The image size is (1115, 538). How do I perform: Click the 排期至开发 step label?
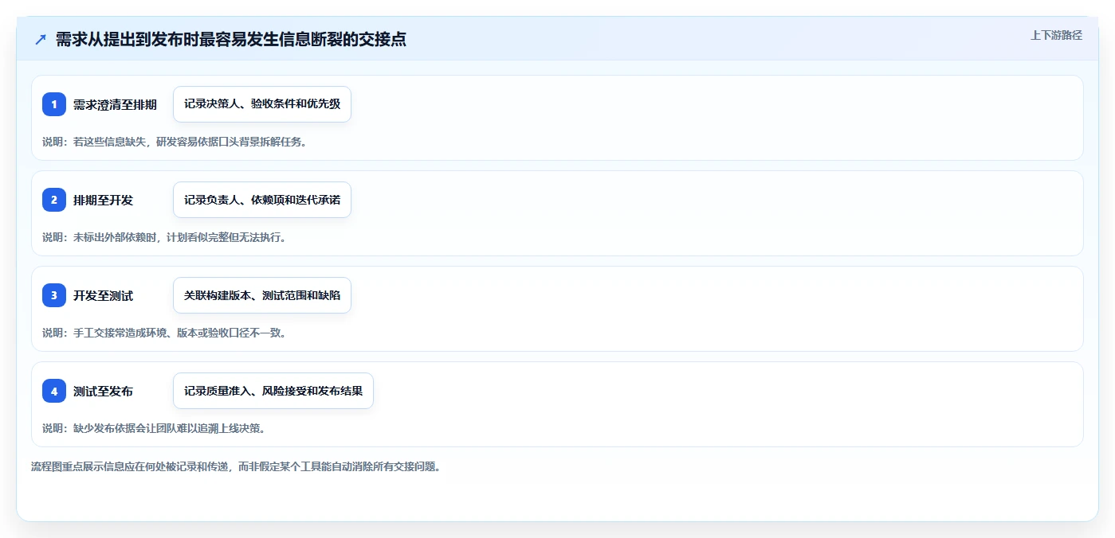pyautogui.click(x=103, y=200)
